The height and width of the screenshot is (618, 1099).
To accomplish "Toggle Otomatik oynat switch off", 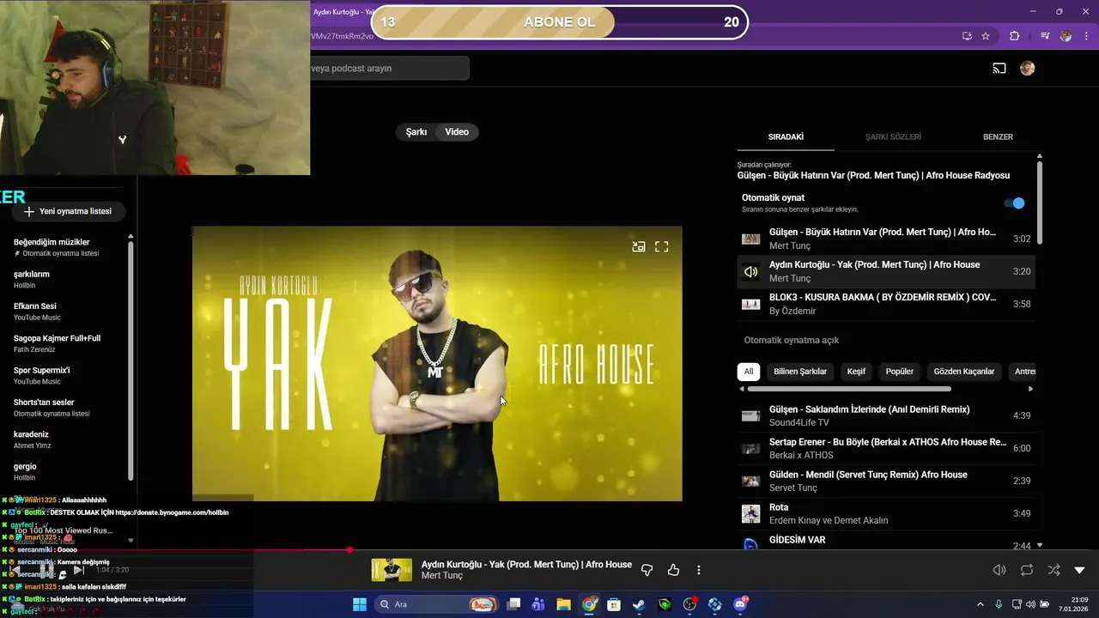I will [1015, 203].
